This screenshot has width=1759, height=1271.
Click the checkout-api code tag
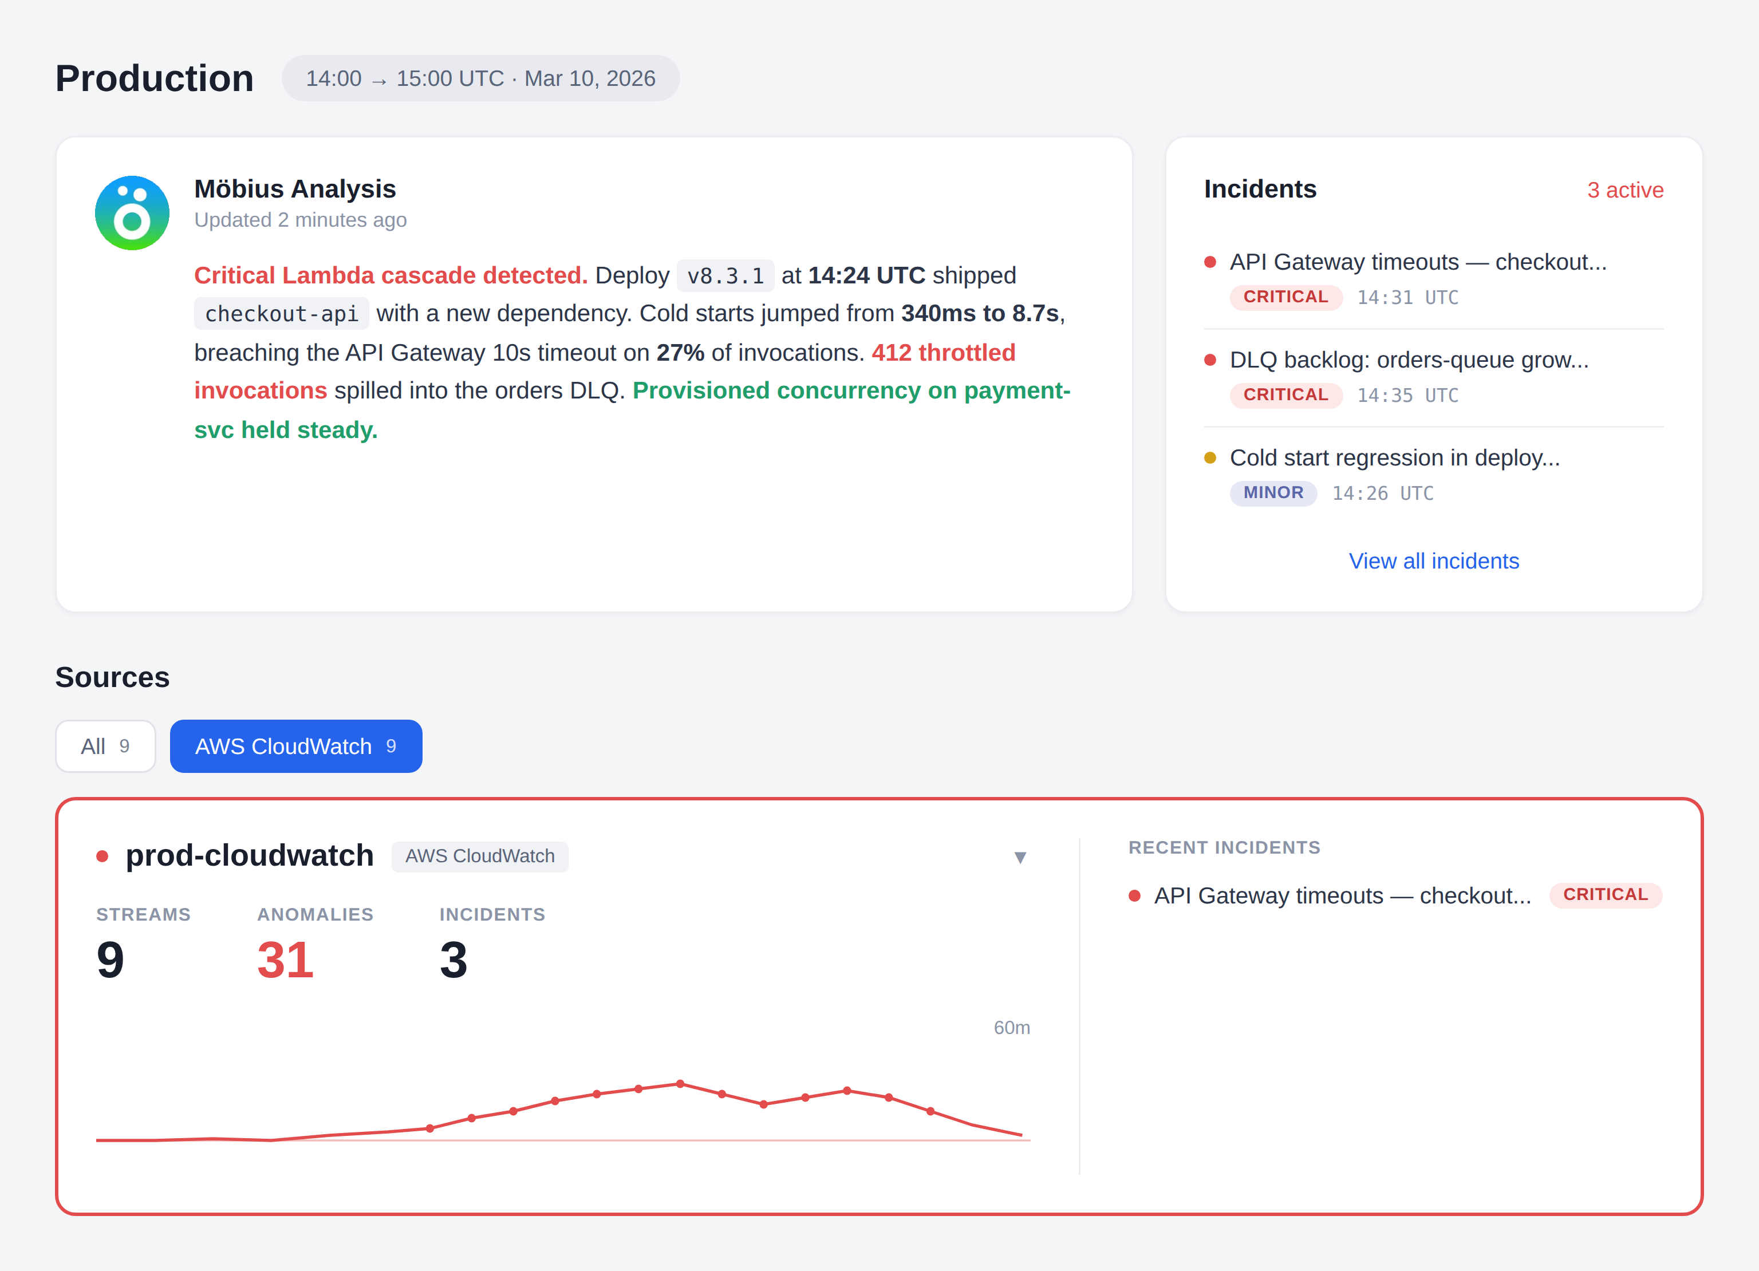click(x=281, y=313)
